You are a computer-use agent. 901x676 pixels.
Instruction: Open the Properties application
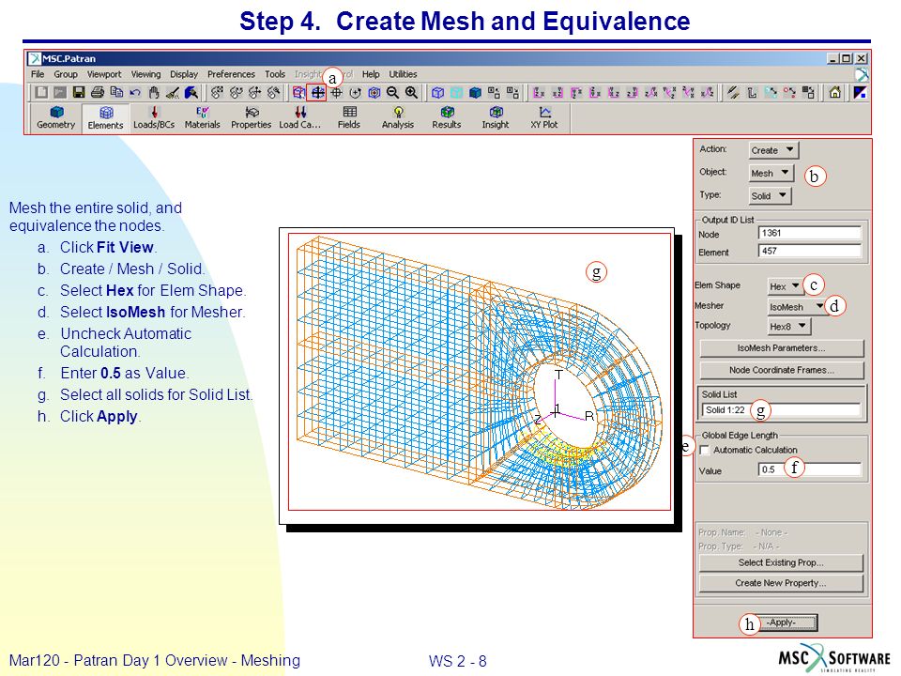pos(252,118)
